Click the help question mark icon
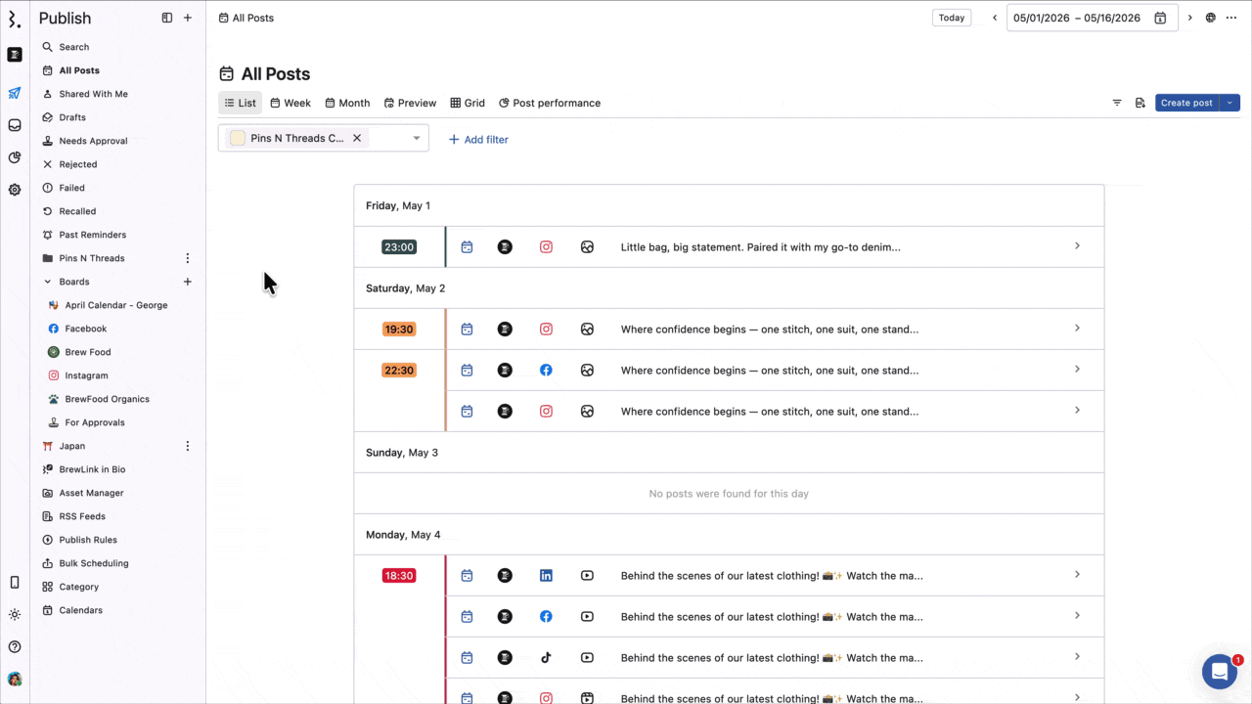The image size is (1252, 704). [x=15, y=646]
